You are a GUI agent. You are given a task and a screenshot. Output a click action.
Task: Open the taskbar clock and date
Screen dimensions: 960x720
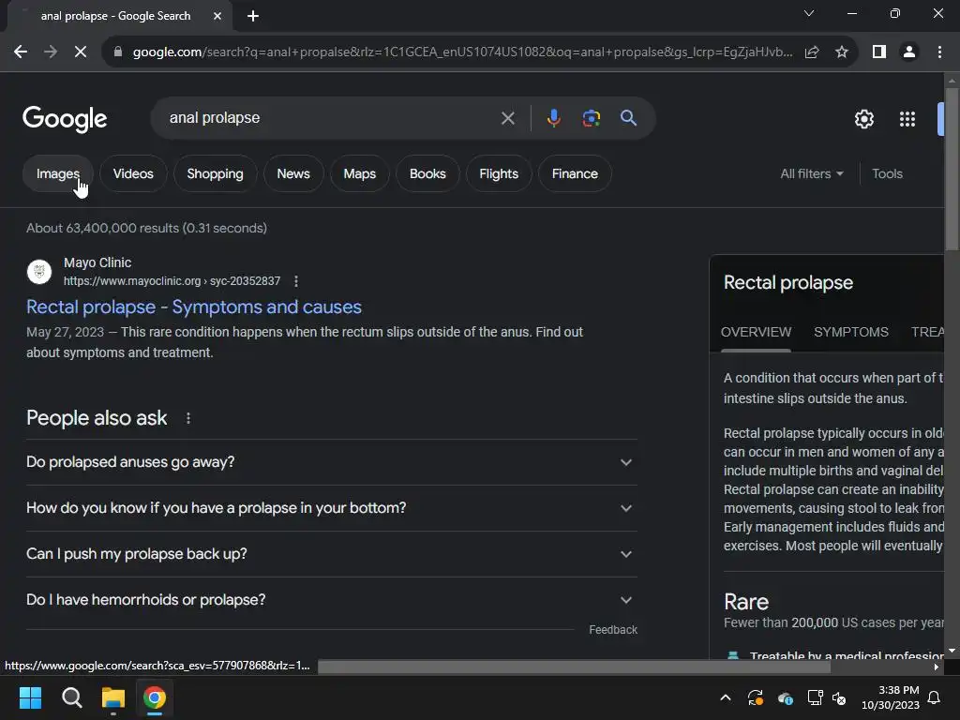click(x=891, y=697)
